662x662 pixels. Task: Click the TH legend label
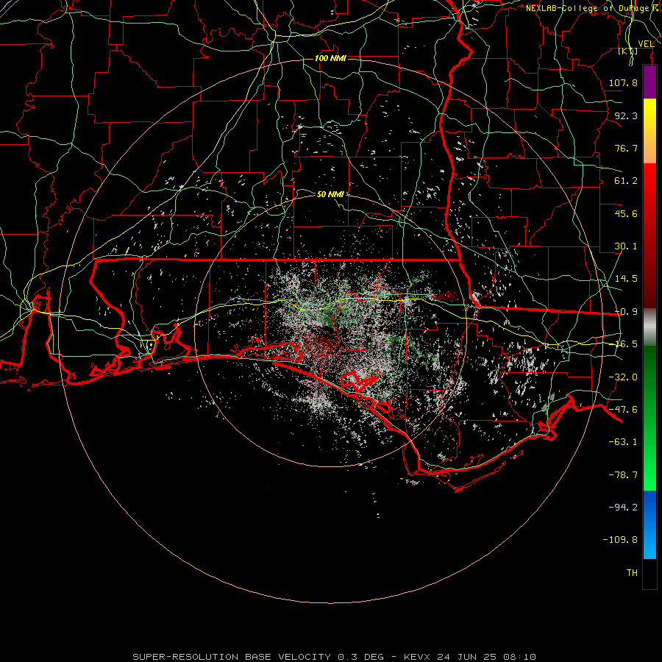632,573
